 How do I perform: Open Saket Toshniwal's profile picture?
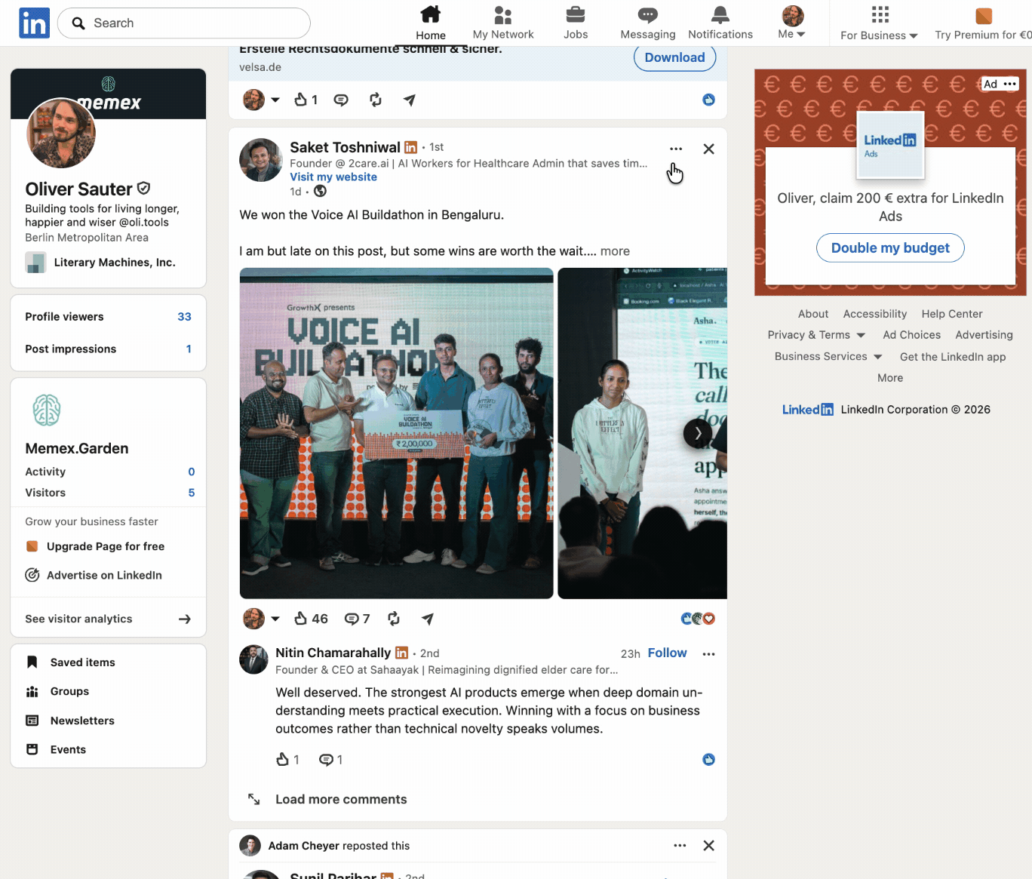point(261,160)
